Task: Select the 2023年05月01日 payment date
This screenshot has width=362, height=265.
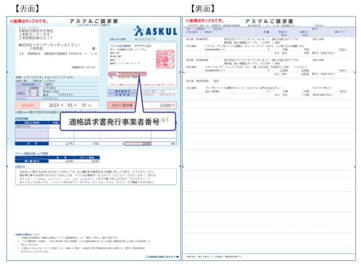Action: coord(70,105)
